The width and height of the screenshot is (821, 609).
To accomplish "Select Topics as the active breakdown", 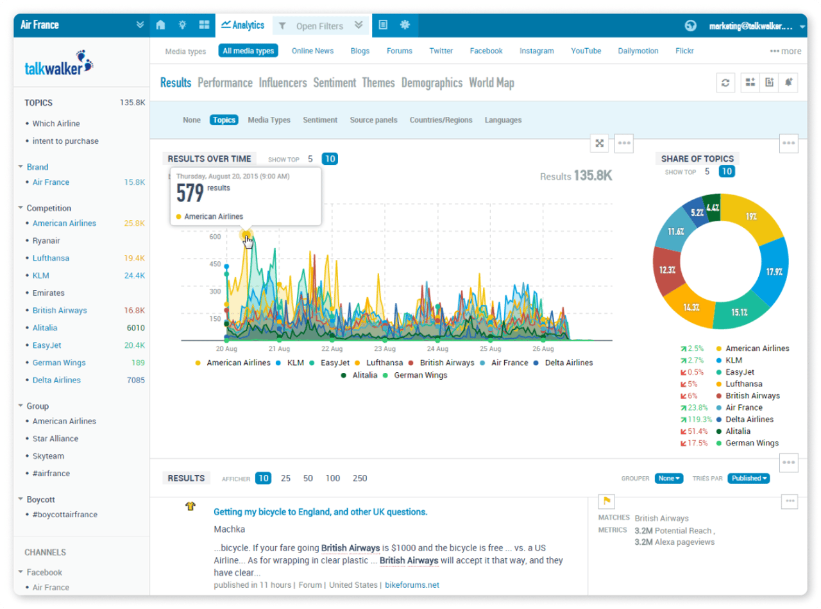I will [224, 120].
